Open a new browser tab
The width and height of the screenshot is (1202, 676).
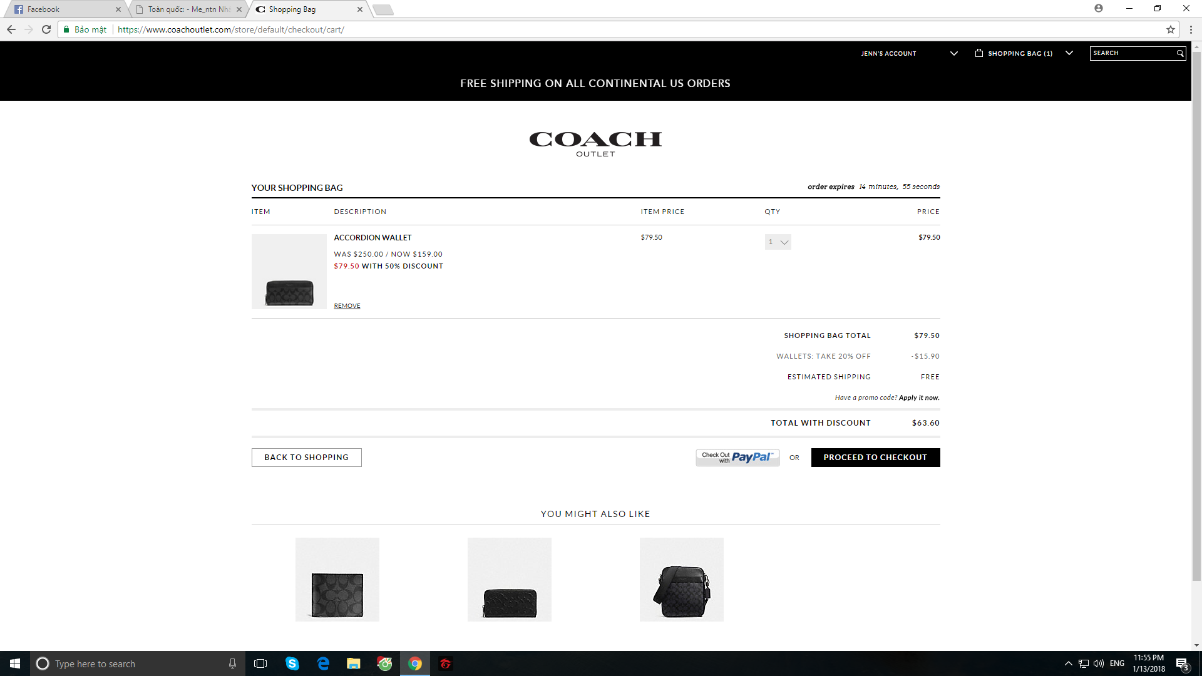click(x=383, y=9)
